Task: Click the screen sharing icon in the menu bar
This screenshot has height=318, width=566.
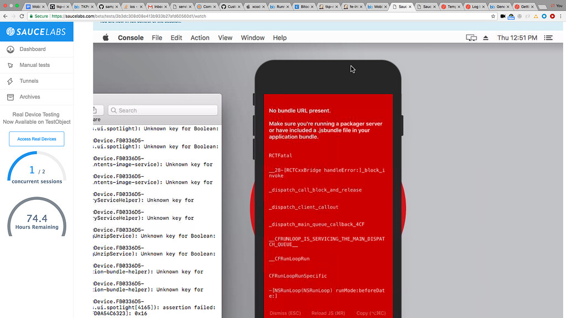Action: (x=471, y=37)
